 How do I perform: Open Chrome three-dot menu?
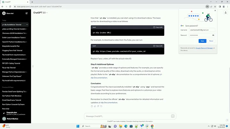pyautogui.click(x=228, y=7)
